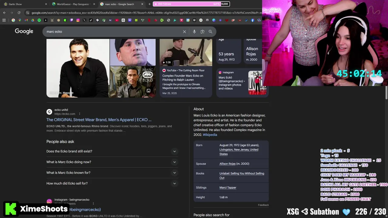Click the XSG Follows progress bar
The width and height of the screenshot is (388, 218).
[191, 4]
